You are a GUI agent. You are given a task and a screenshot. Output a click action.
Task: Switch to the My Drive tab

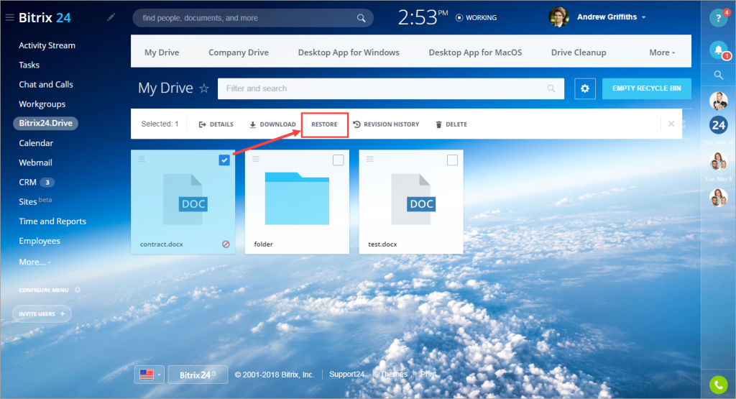162,52
